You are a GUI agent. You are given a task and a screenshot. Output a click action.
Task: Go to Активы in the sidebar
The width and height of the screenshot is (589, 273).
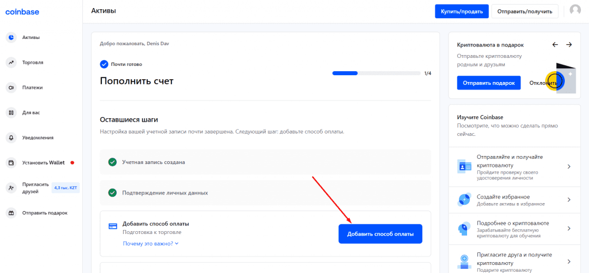pyautogui.click(x=31, y=37)
